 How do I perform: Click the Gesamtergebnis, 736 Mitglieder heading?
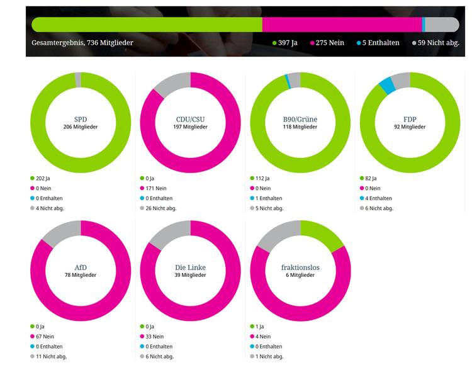82,43
